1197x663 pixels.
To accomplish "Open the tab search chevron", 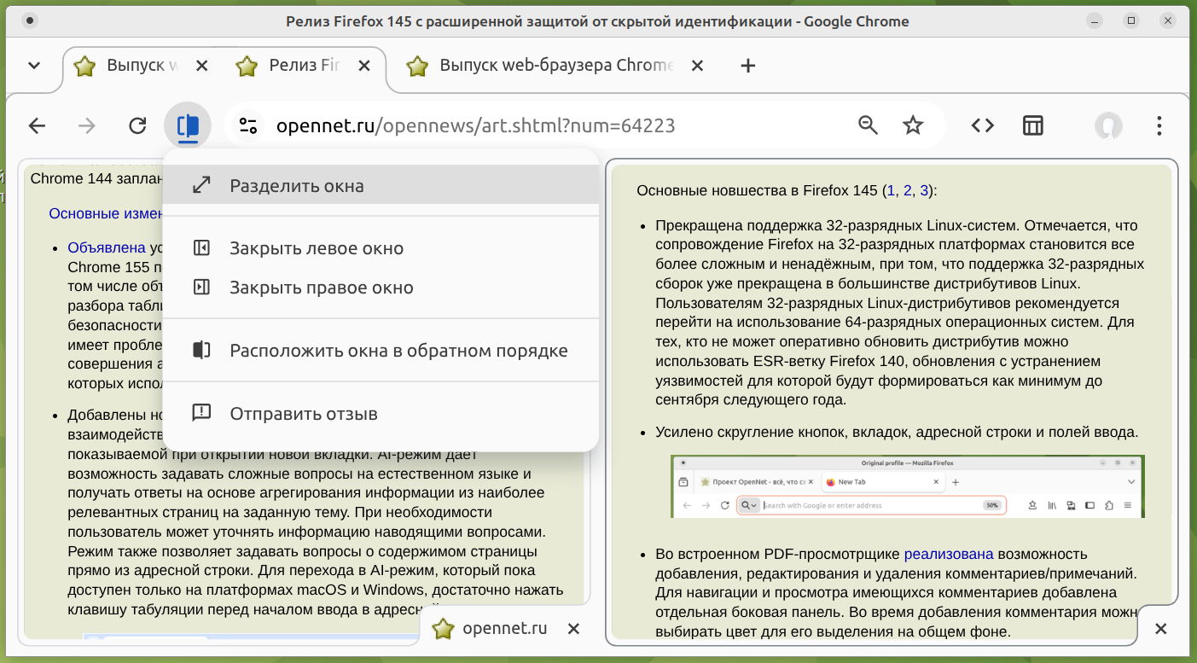I will [x=34, y=66].
